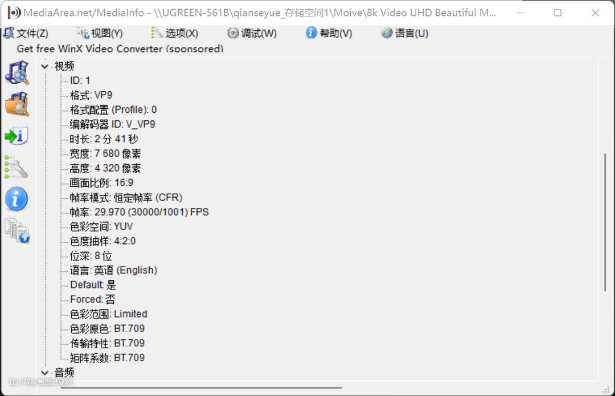615x396 pixels.
Task: Follow the Get free WinX Video Converter link
Action: point(120,48)
